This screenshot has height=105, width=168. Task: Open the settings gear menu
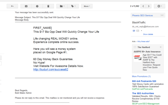click(159, 6)
